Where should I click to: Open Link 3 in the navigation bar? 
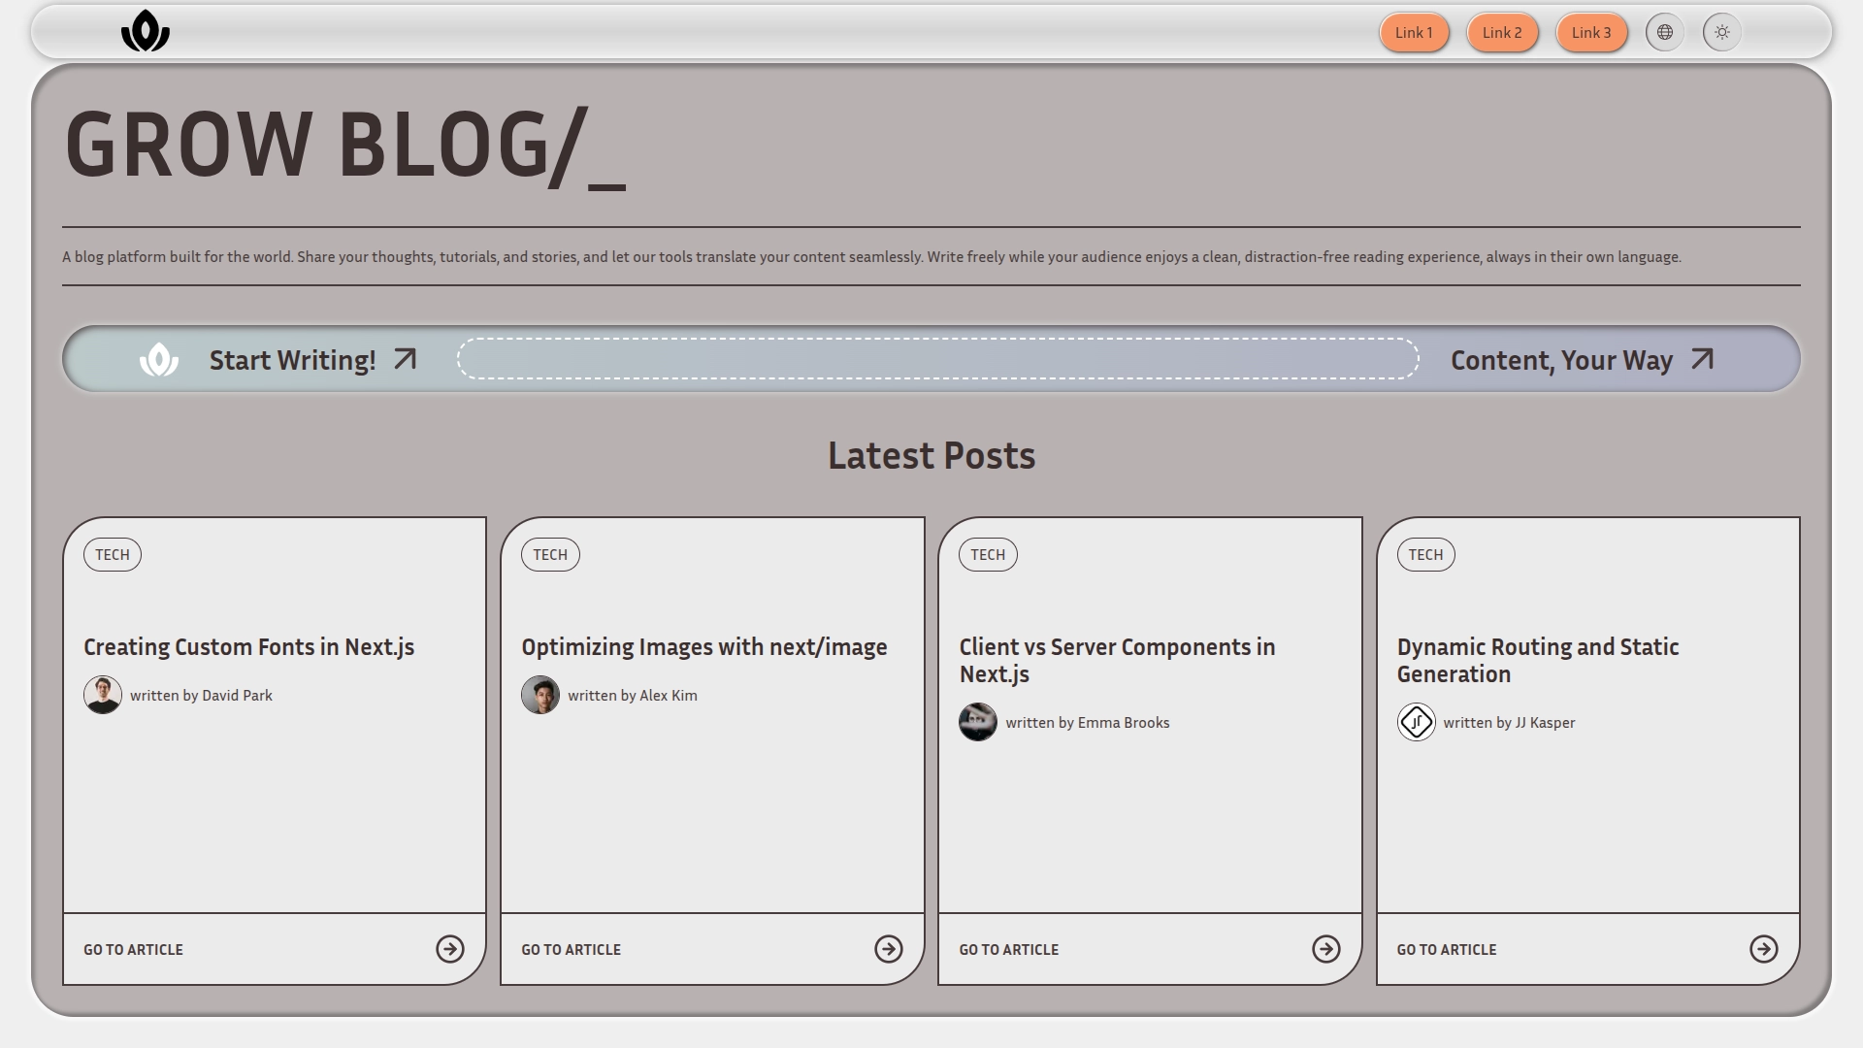tap(1590, 32)
